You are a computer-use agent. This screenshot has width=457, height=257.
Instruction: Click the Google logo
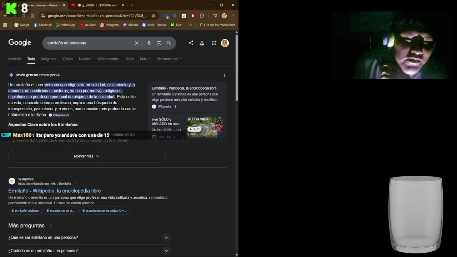20,43
